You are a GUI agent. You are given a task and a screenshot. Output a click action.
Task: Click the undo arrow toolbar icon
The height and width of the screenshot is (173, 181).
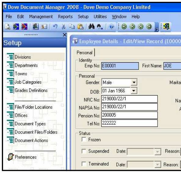tap(55, 27)
